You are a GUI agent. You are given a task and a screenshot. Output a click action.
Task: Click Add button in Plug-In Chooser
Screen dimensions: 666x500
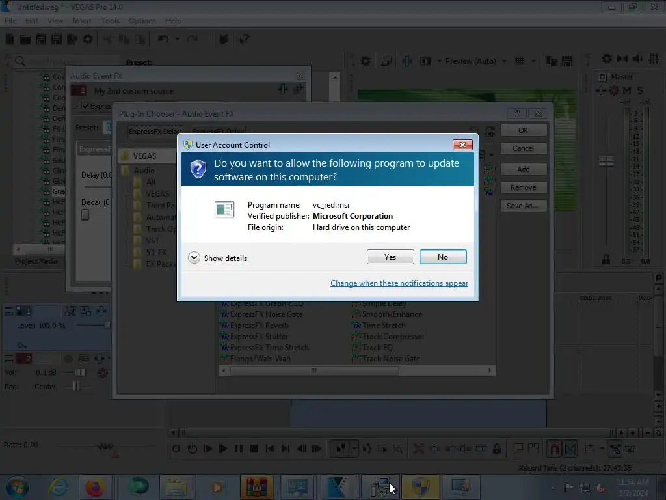pos(524,169)
